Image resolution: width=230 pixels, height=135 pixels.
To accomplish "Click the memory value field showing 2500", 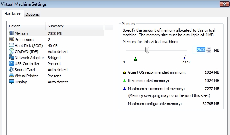I will (x=199, y=50).
